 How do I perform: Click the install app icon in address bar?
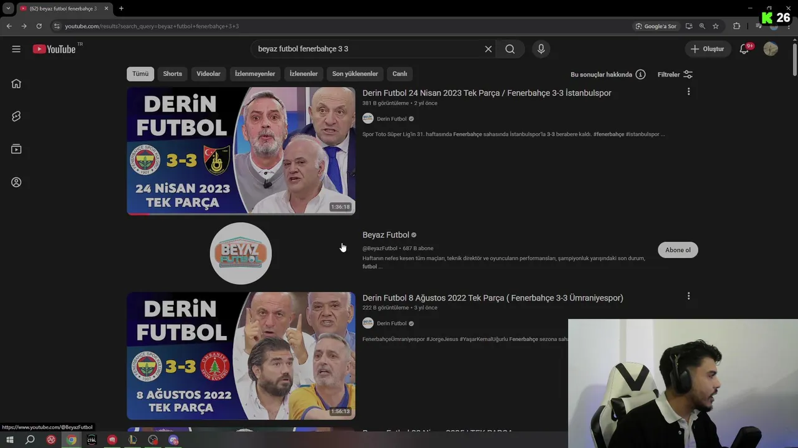(689, 26)
